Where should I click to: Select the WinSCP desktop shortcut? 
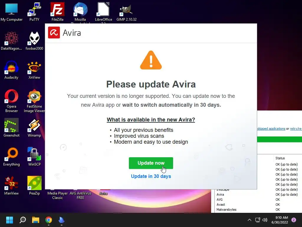tap(34, 157)
